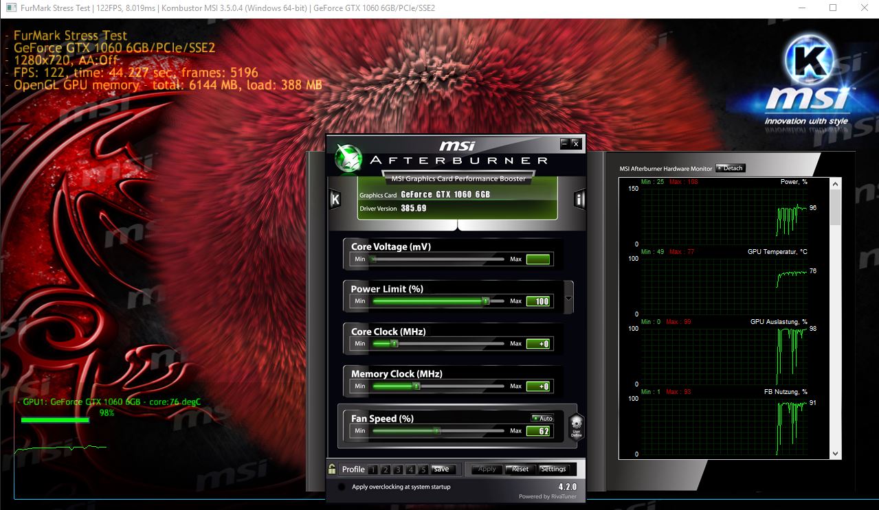Select profile slot 3
Image resolution: width=879 pixels, height=510 pixels.
tap(398, 470)
